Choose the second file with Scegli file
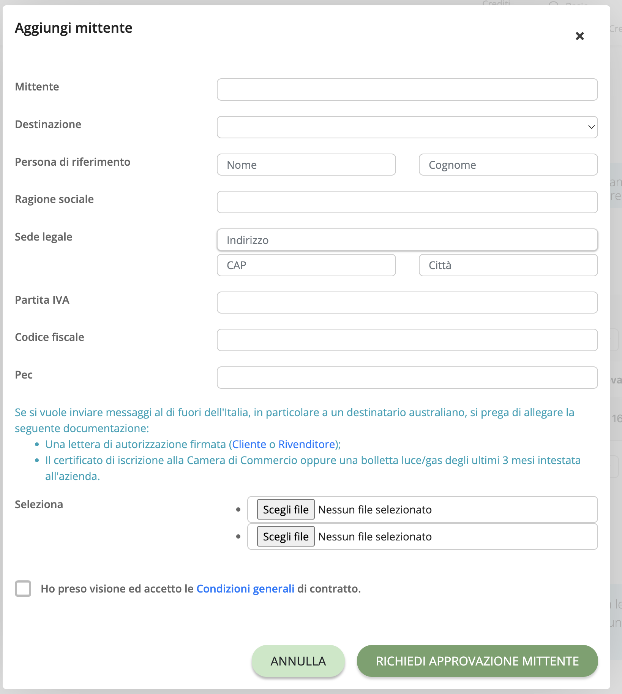Image resolution: width=622 pixels, height=694 pixels. click(x=286, y=536)
